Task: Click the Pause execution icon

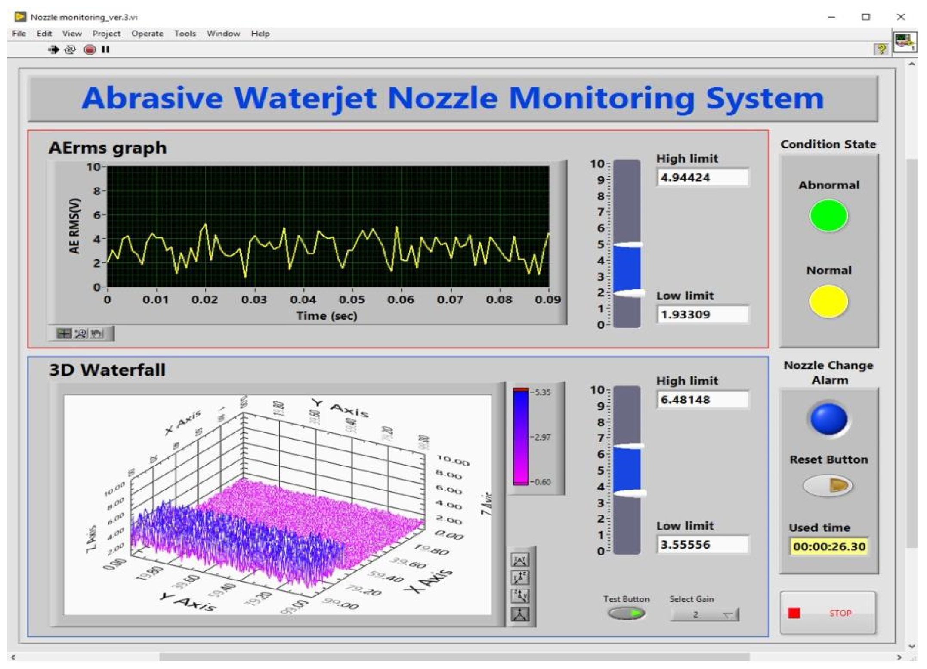Action: pos(106,50)
